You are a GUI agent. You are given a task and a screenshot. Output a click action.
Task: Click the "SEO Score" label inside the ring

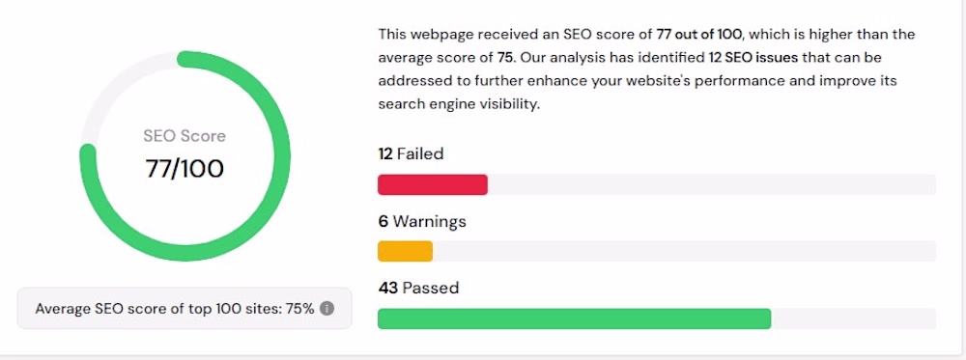click(x=185, y=136)
